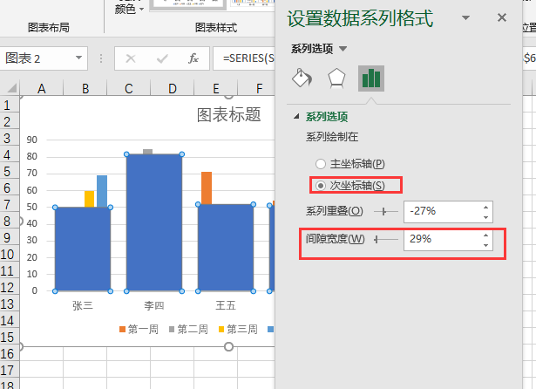The image size is (536, 389).
Task: Select the 次坐标轴(S) radio button
Action: click(x=321, y=185)
